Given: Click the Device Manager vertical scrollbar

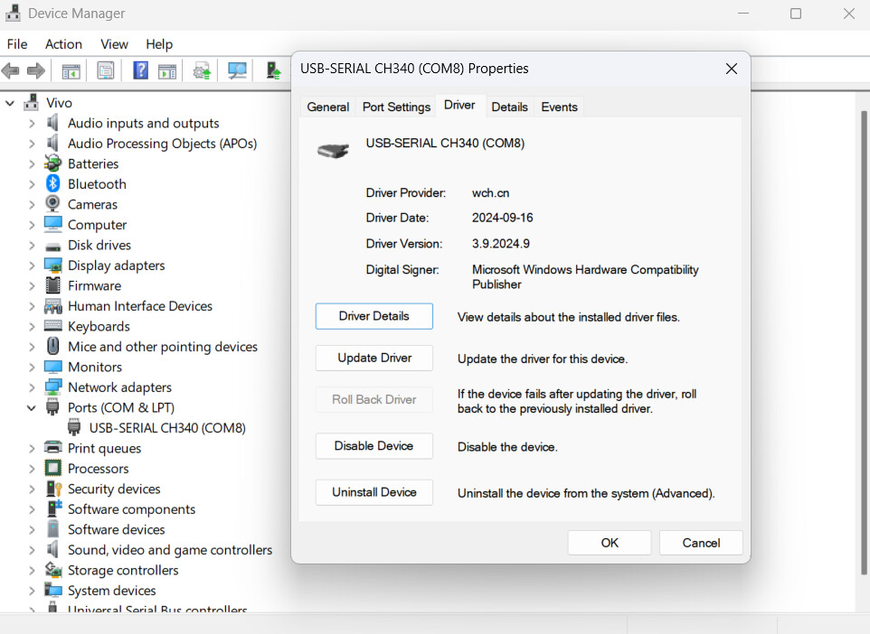Looking at the screenshot, I should [x=864, y=342].
